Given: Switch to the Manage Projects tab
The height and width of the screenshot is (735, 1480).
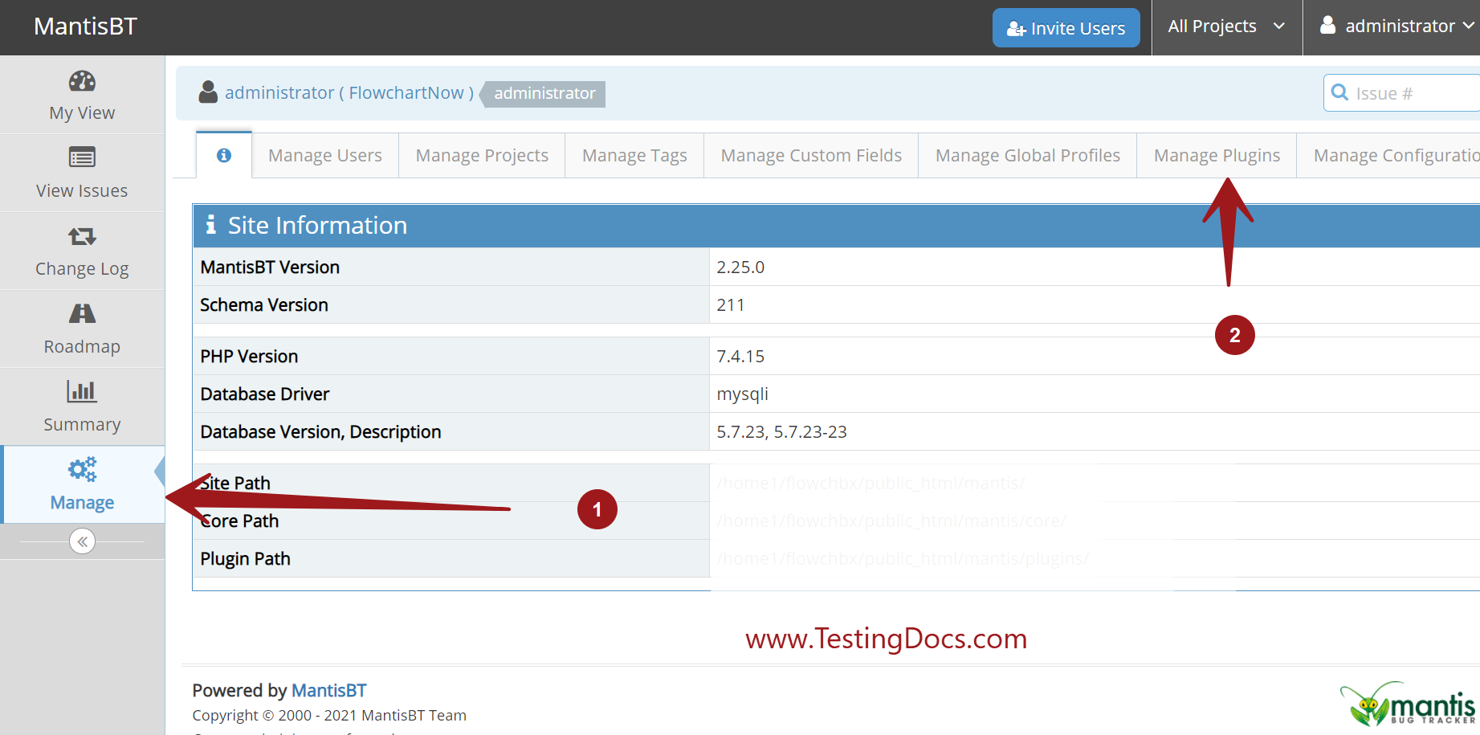Looking at the screenshot, I should 482,156.
